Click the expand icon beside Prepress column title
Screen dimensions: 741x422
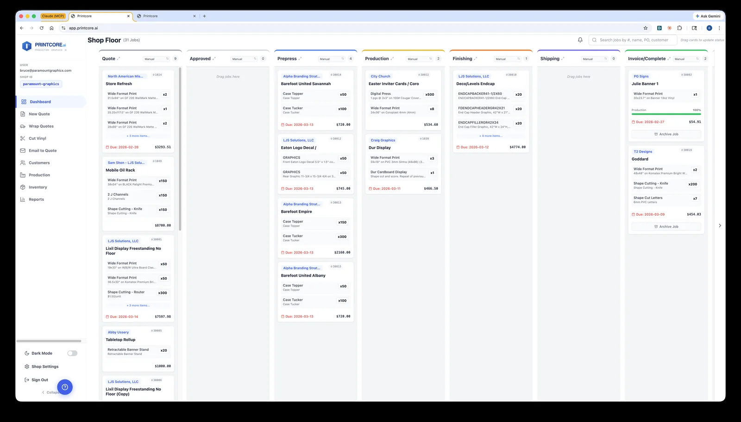tap(300, 59)
